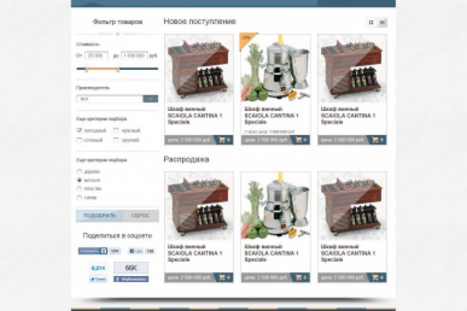The image size is (467, 311).
Task: Select the 'пластик' radio button
Action: click(79, 189)
